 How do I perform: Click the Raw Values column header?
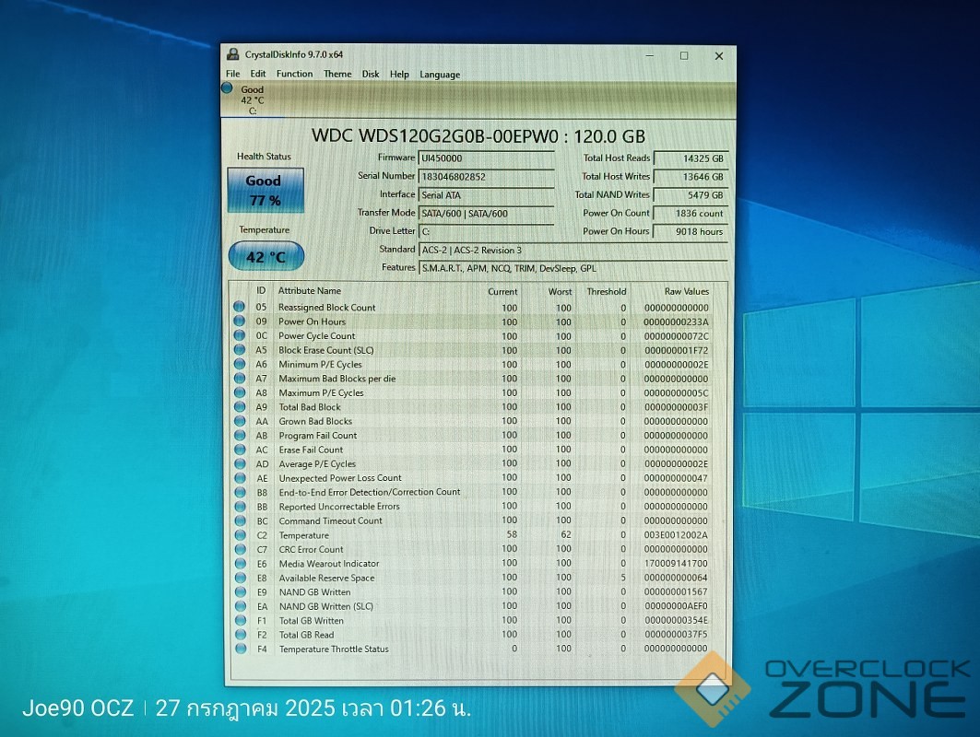pos(686,292)
